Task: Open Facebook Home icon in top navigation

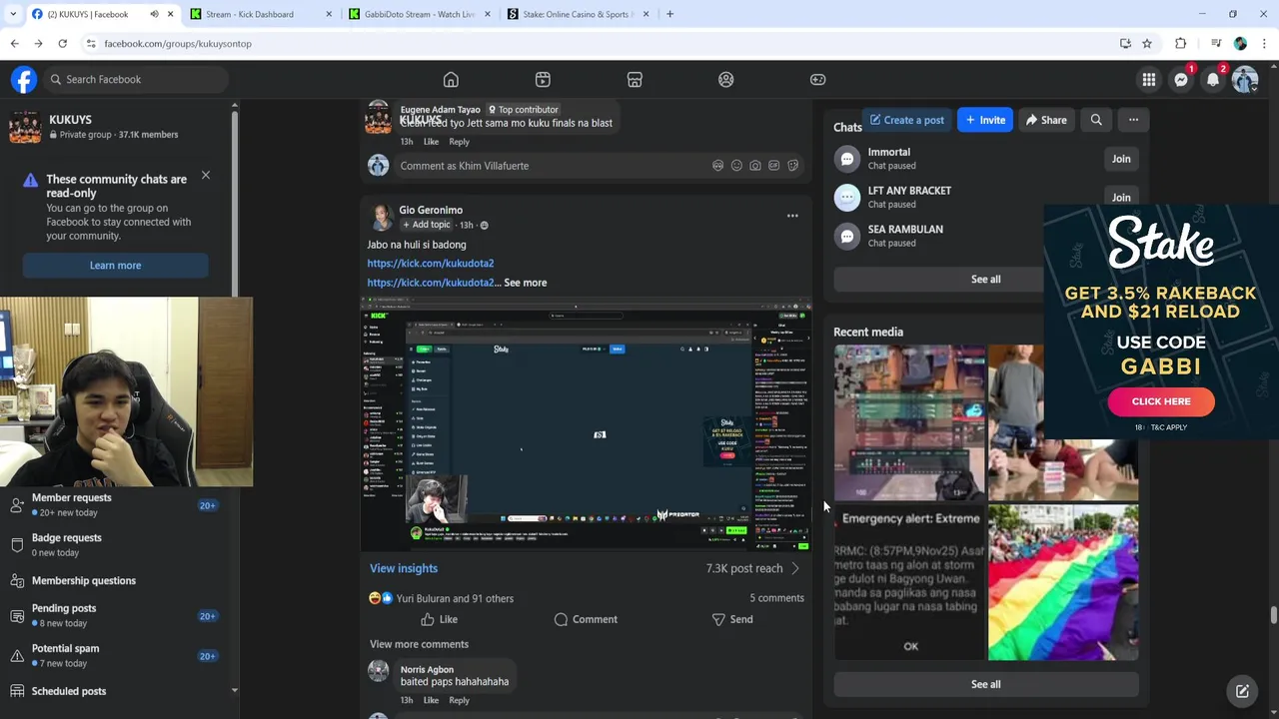Action: [x=451, y=80]
